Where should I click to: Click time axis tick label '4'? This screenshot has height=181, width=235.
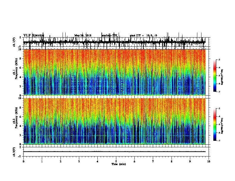click(98, 161)
